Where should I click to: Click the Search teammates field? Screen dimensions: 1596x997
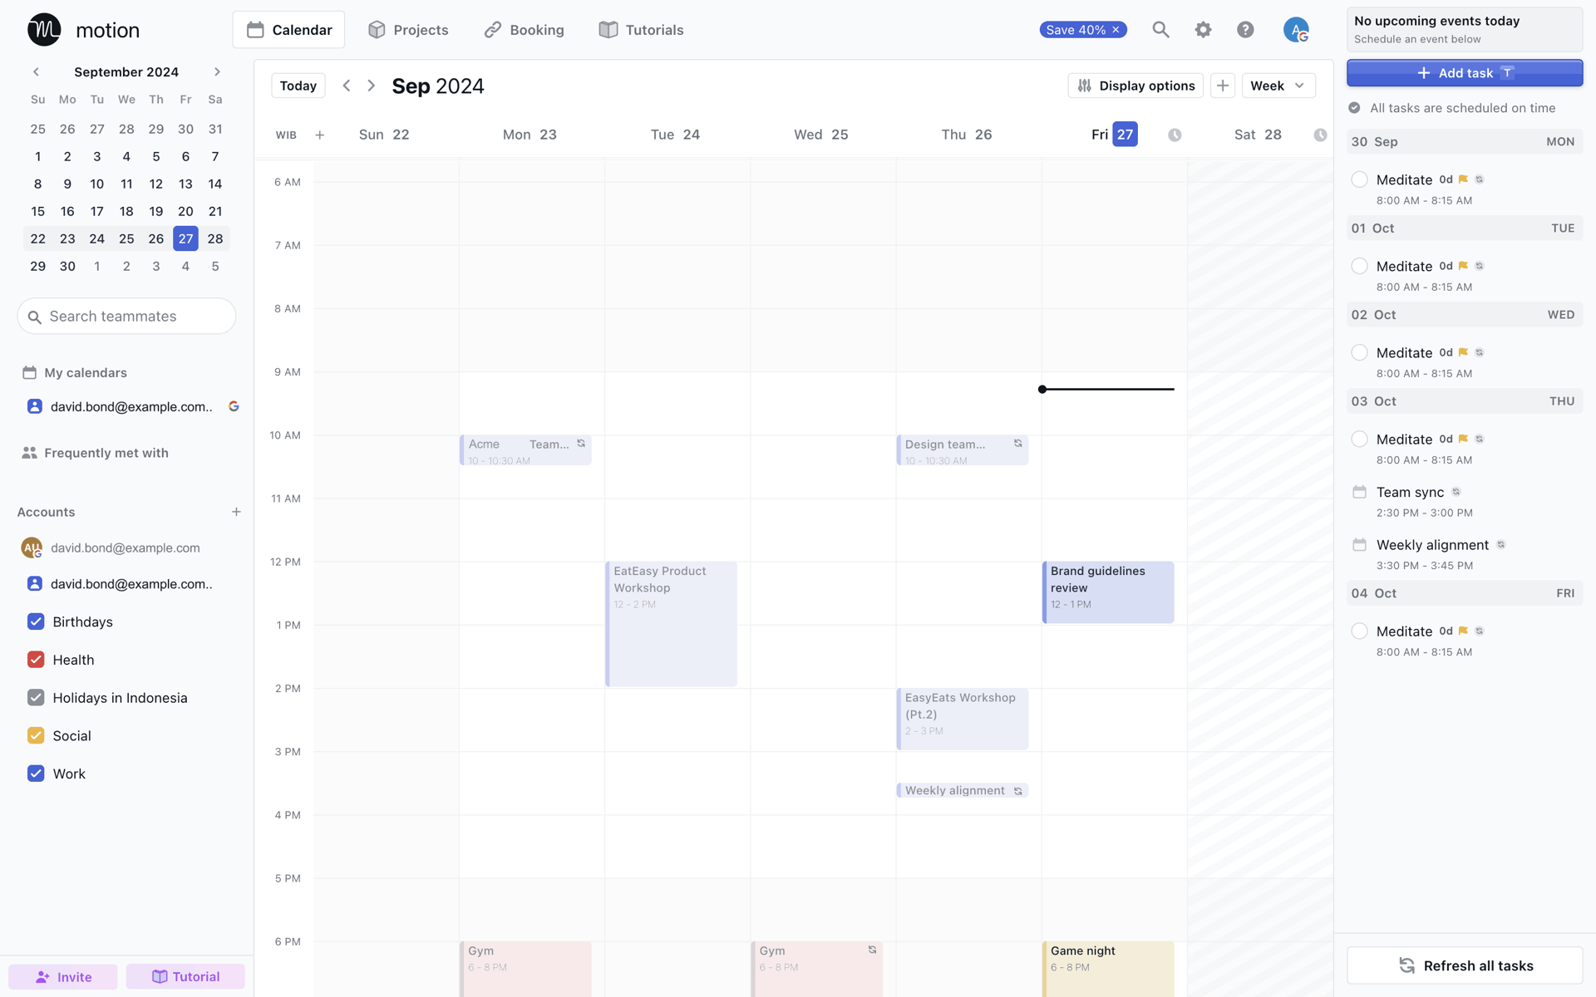click(x=126, y=317)
